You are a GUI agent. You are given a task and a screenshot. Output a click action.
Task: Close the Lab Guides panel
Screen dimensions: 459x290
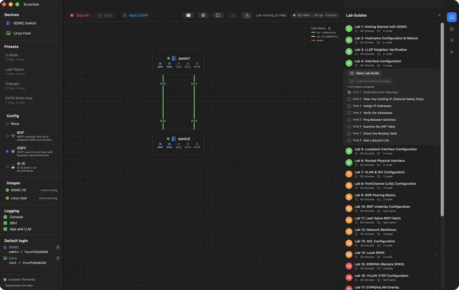pyautogui.click(x=439, y=15)
